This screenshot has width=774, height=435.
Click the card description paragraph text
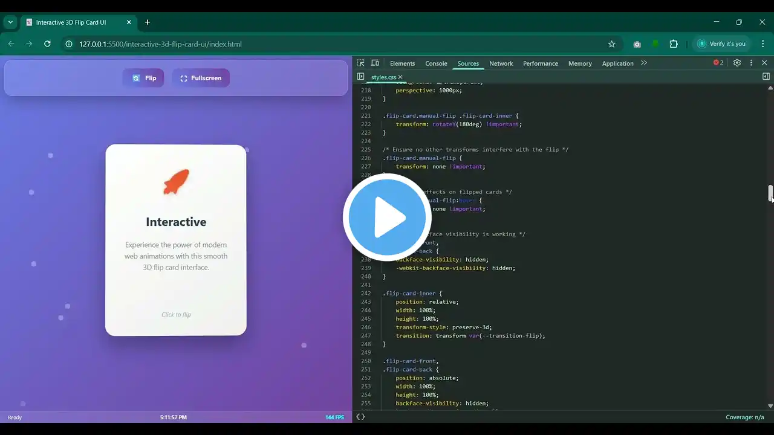(x=176, y=256)
